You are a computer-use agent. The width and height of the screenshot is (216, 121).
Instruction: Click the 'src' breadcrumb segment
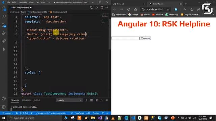tap(11, 12)
